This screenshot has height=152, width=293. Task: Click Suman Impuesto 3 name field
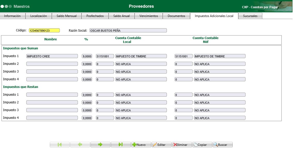coord(52,71)
